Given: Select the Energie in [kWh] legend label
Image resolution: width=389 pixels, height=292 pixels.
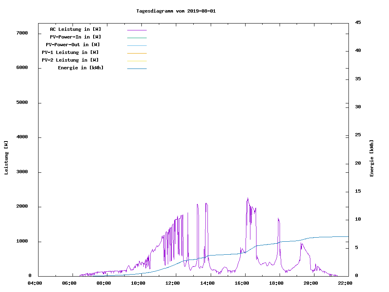Looking at the screenshot, I should [x=81, y=68].
